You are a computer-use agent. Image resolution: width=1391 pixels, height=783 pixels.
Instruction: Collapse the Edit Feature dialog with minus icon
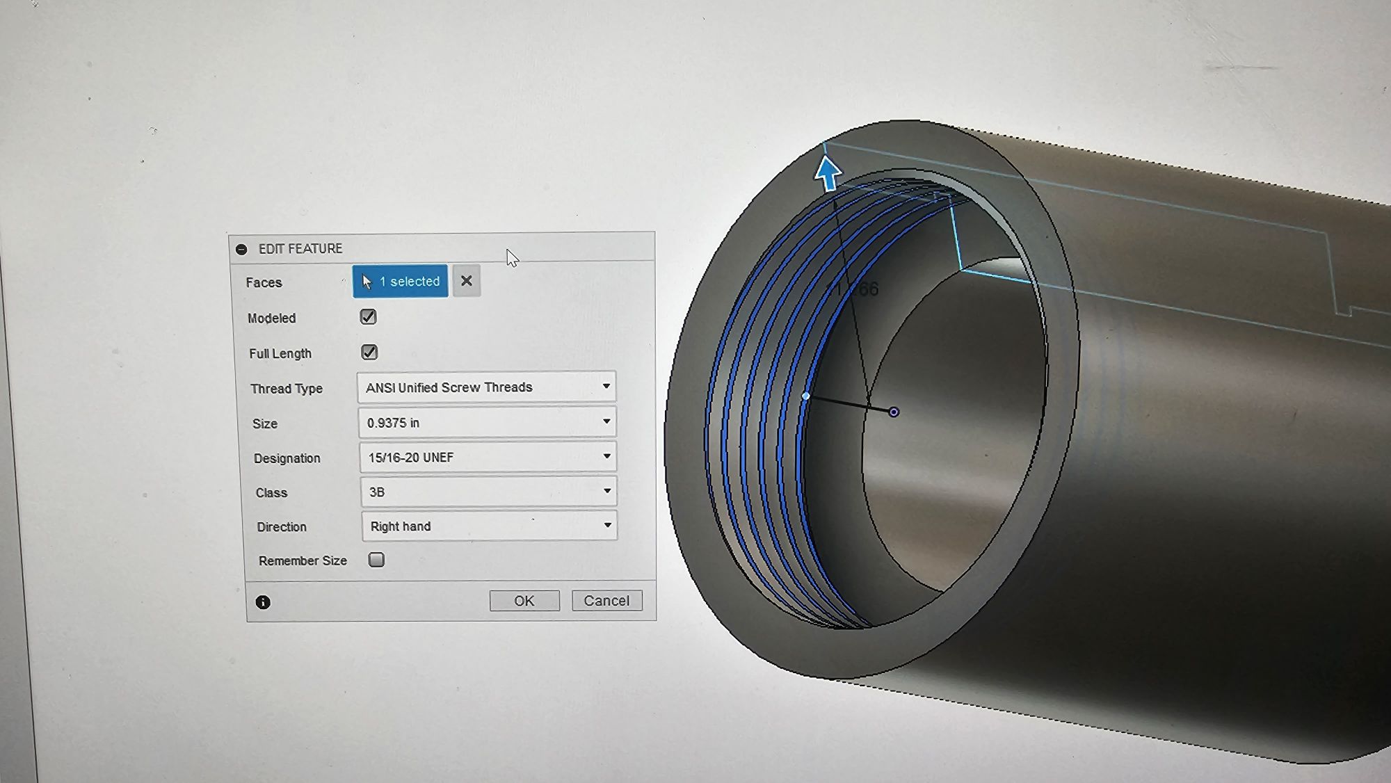coord(241,249)
